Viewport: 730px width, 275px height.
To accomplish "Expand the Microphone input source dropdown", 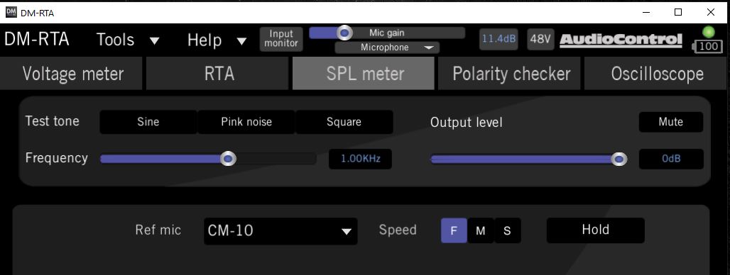I will pos(387,47).
